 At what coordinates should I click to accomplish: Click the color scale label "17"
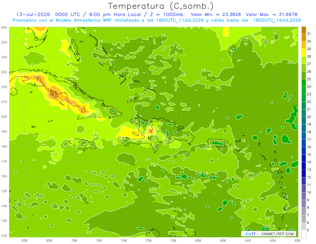coord(309,139)
